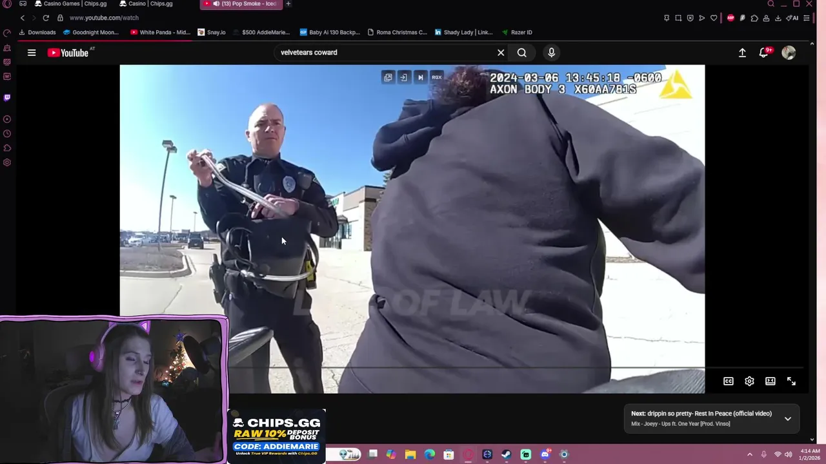The width and height of the screenshot is (826, 464).
Task: Open the 'Shady Lady | Link...' bookmark
Action: (x=463, y=32)
